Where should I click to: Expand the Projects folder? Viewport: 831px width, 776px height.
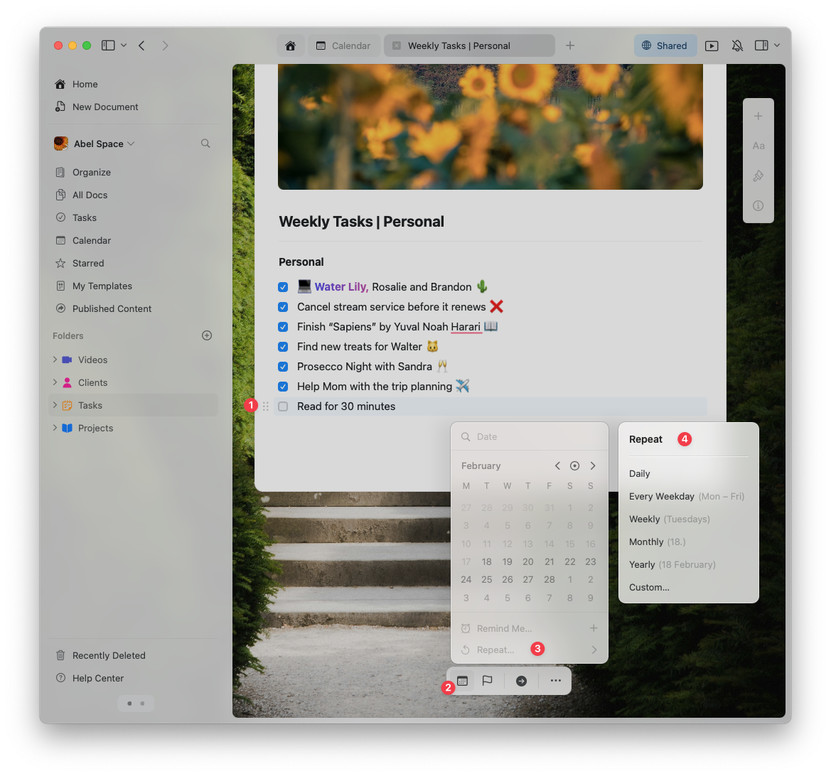tap(55, 428)
